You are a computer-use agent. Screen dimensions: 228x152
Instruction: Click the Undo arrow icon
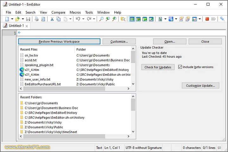click(78, 19)
